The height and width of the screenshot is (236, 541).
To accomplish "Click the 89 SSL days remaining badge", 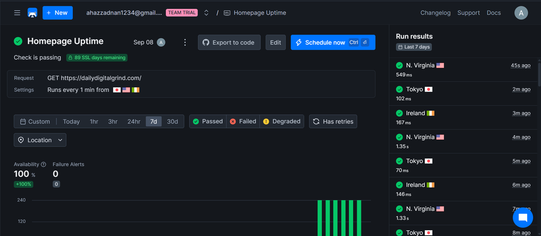I will click(x=97, y=57).
